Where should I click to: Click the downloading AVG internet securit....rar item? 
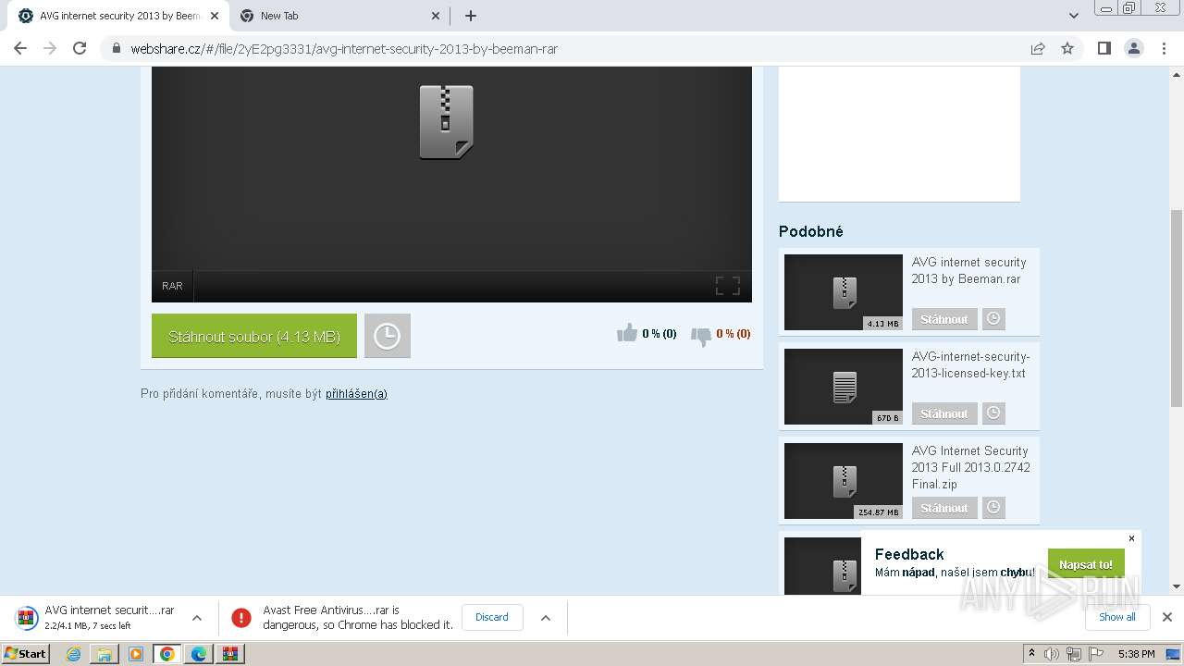[96, 617]
